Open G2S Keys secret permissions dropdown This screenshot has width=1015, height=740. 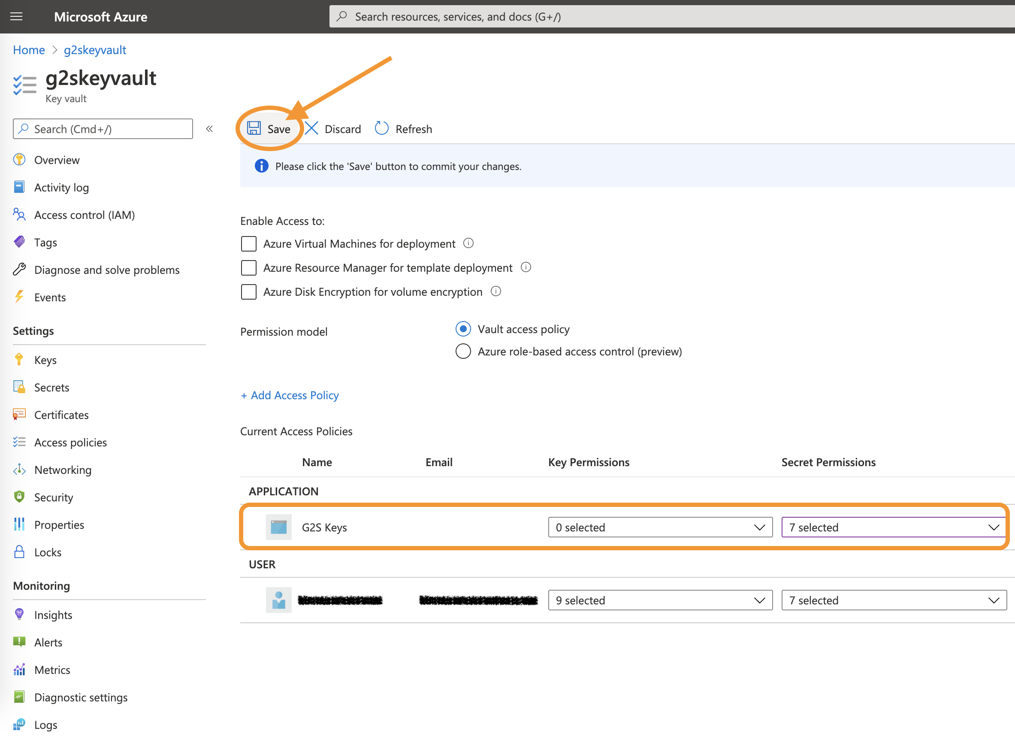tap(894, 527)
